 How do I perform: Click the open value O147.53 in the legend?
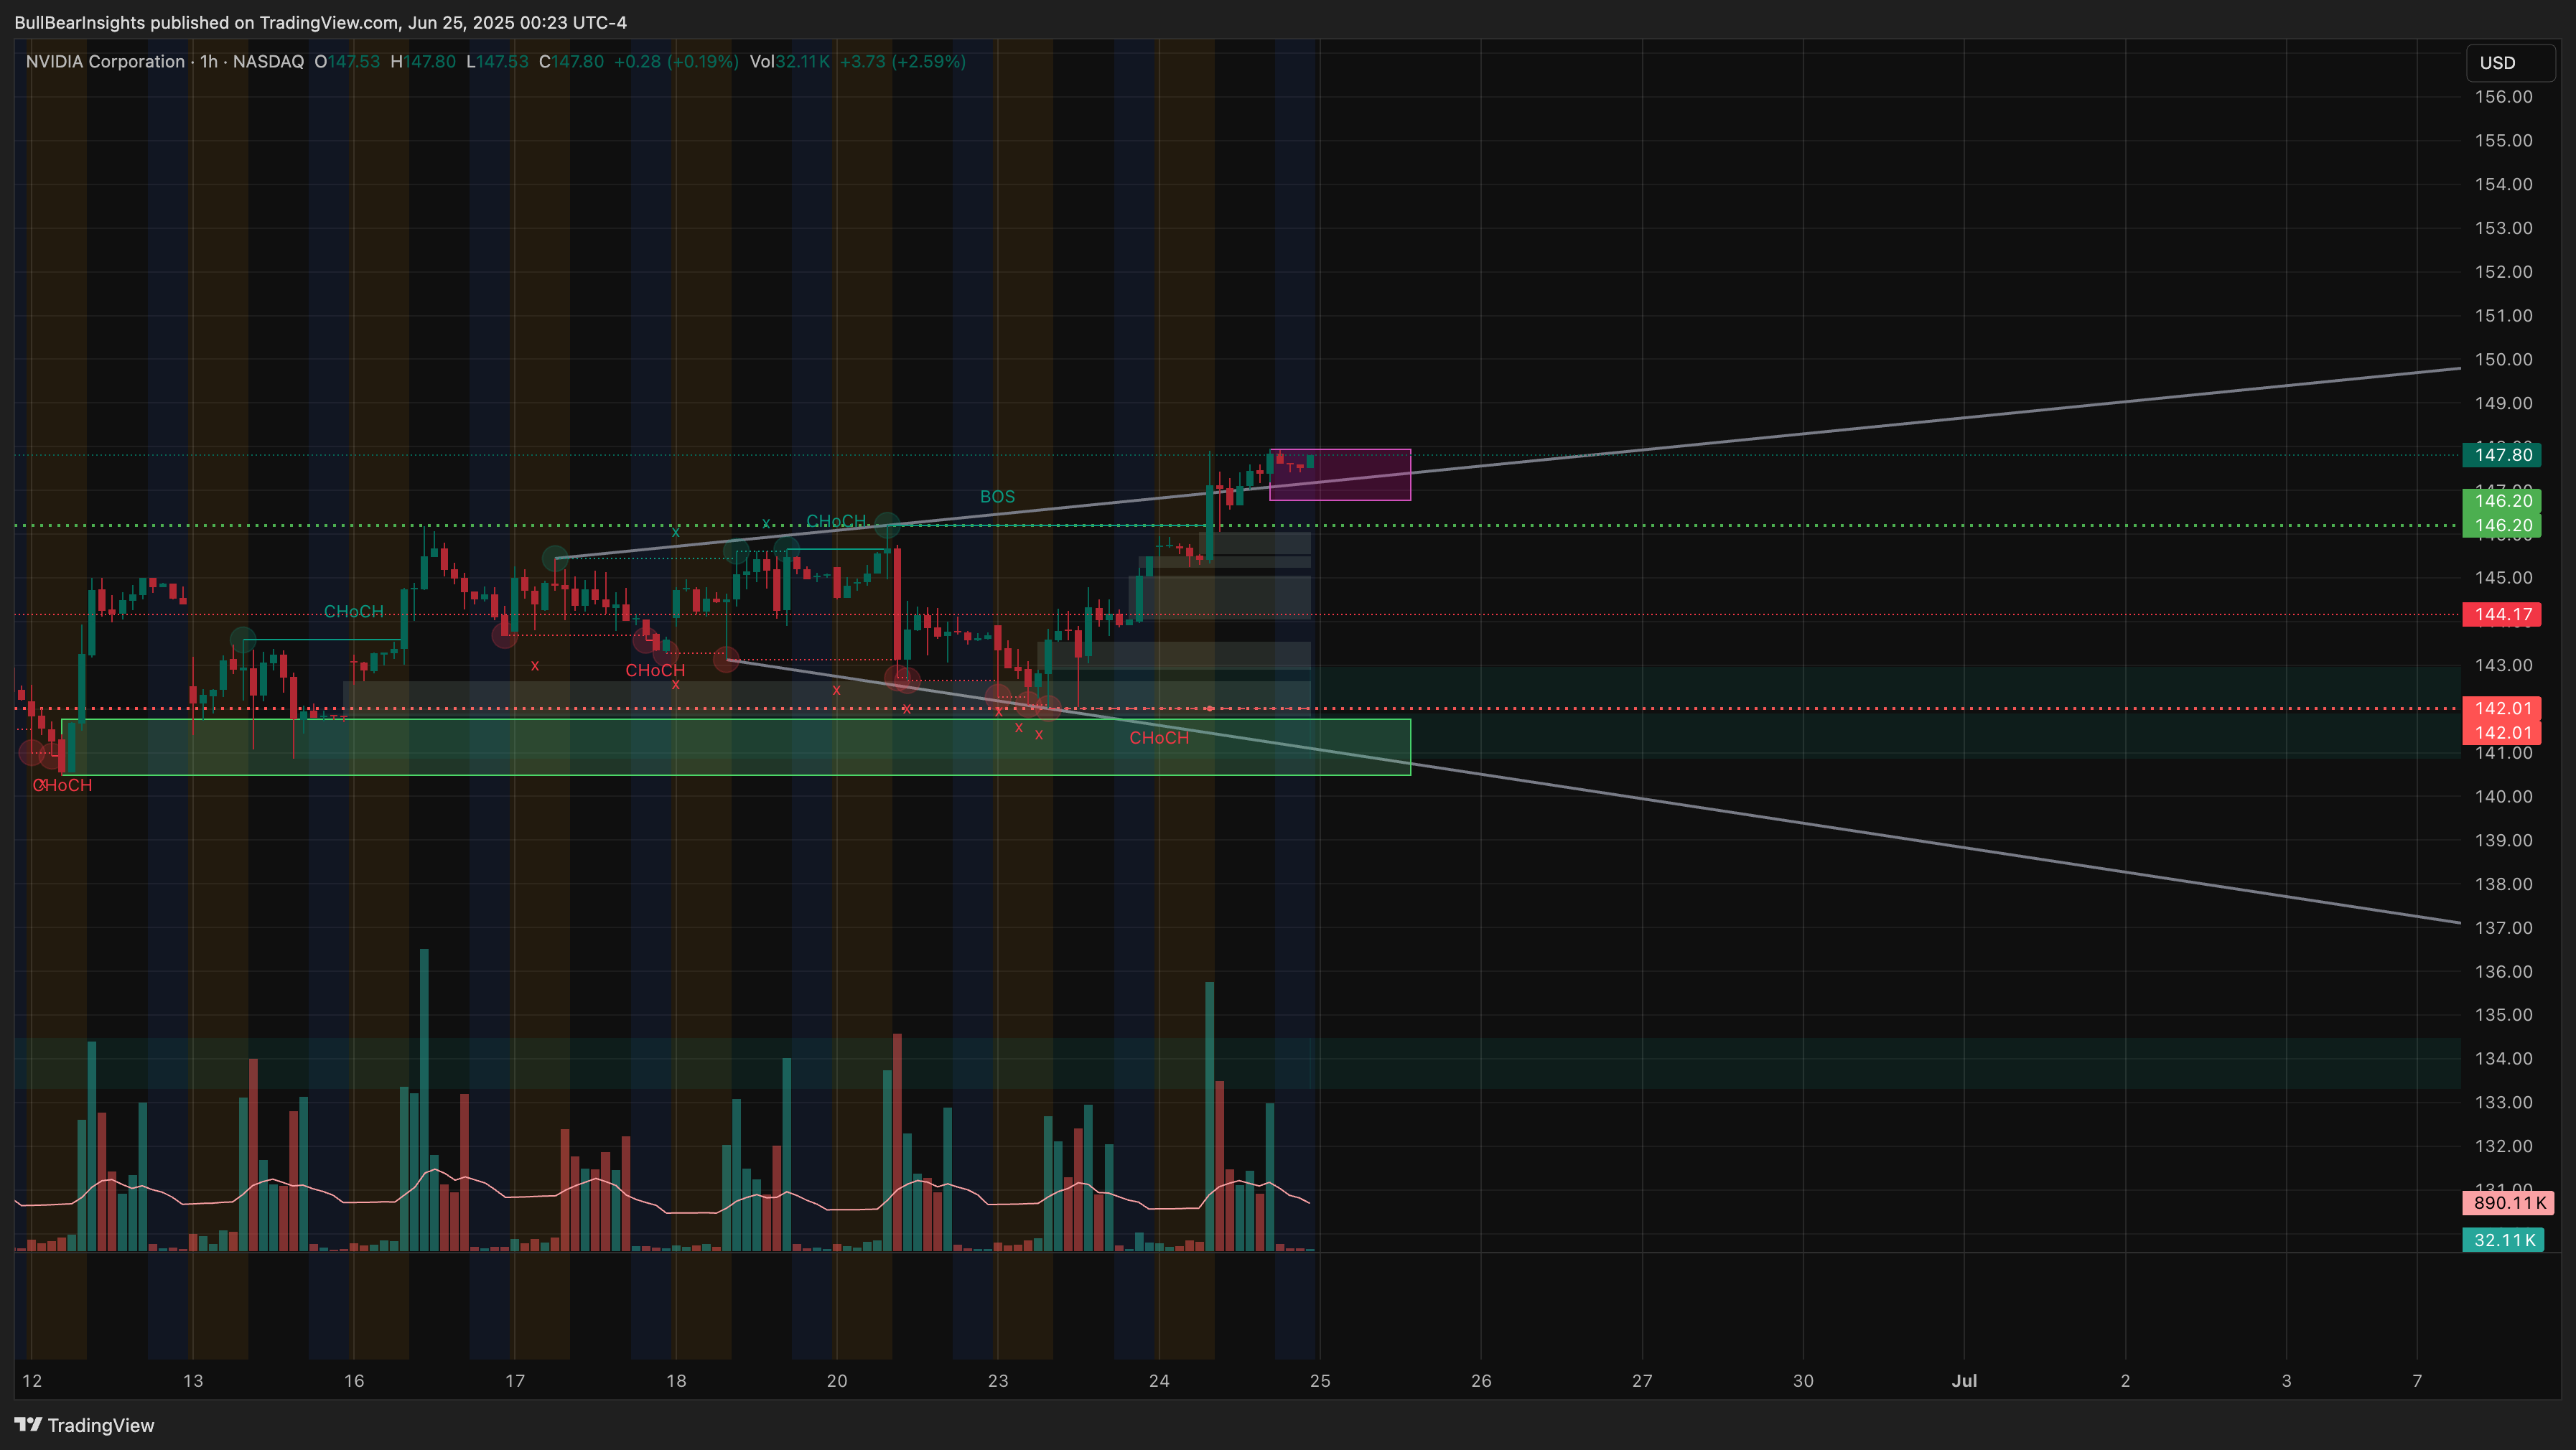(x=347, y=62)
